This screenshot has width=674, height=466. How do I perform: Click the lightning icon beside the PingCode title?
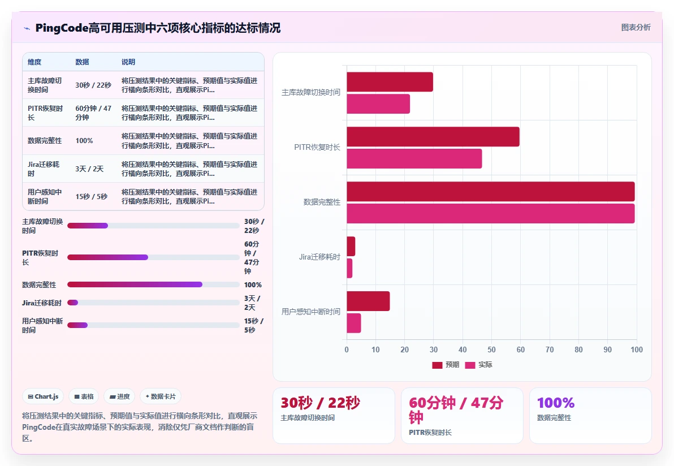27,28
